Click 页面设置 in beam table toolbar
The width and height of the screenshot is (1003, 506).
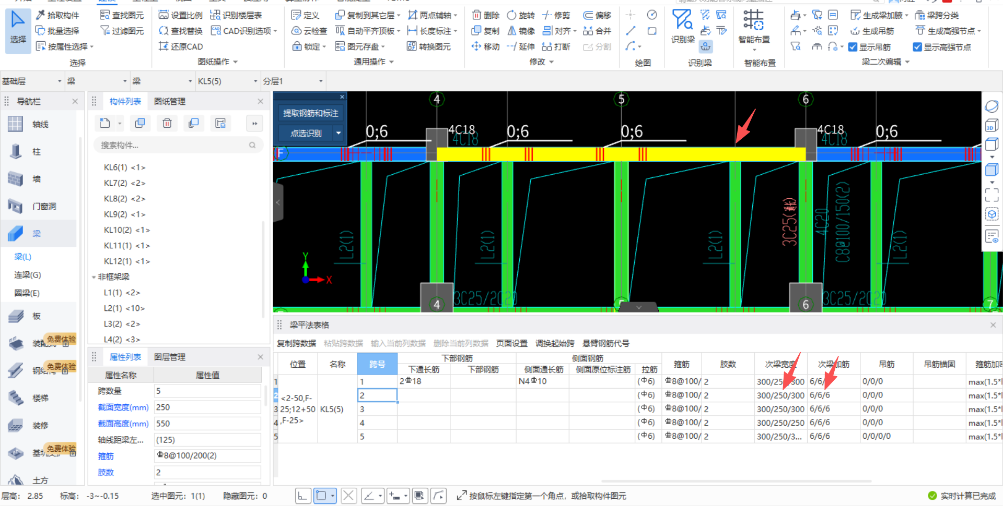pyautogui.click(x=512, y=343)
